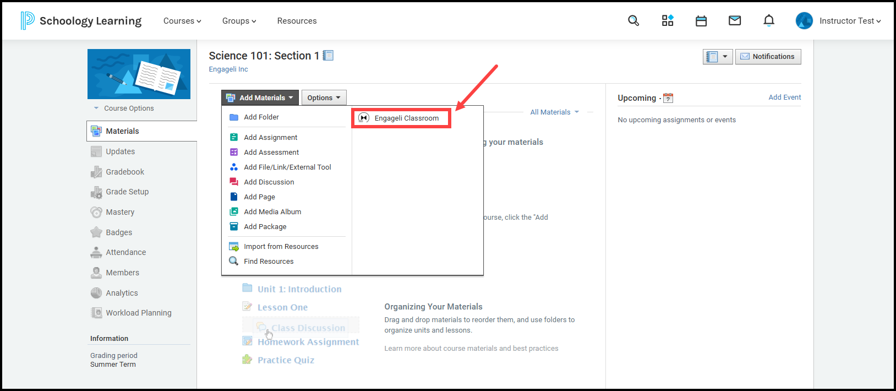This screenshot has height=391, width=896.
Task: Open the apps grid icon
Action: coord(668,21)
